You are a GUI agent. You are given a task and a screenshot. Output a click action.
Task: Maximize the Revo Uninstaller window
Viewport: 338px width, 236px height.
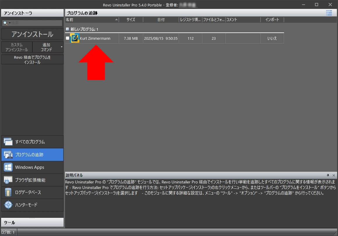click(316, 5)
